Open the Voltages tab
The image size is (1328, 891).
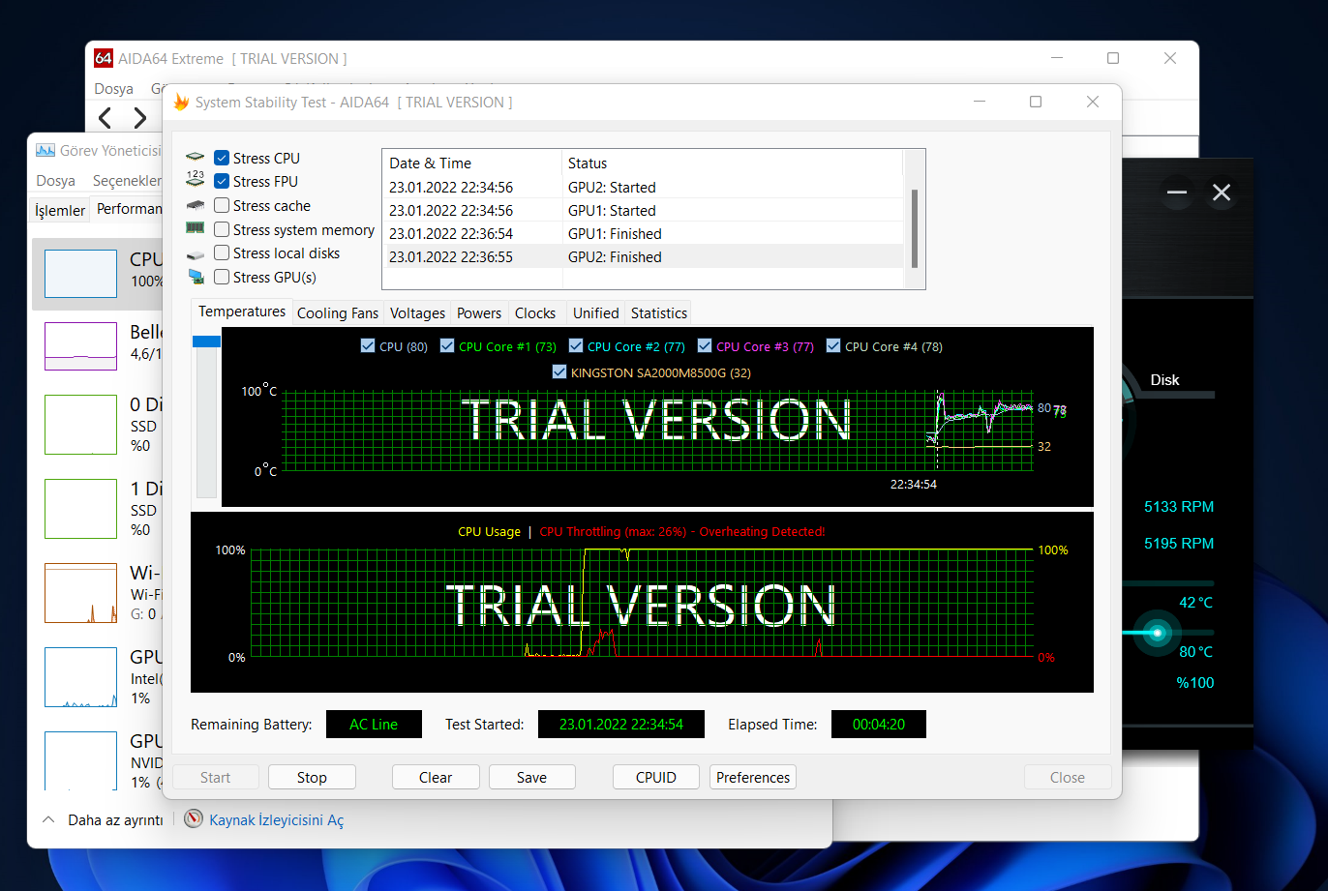click(x=417, y=313)
